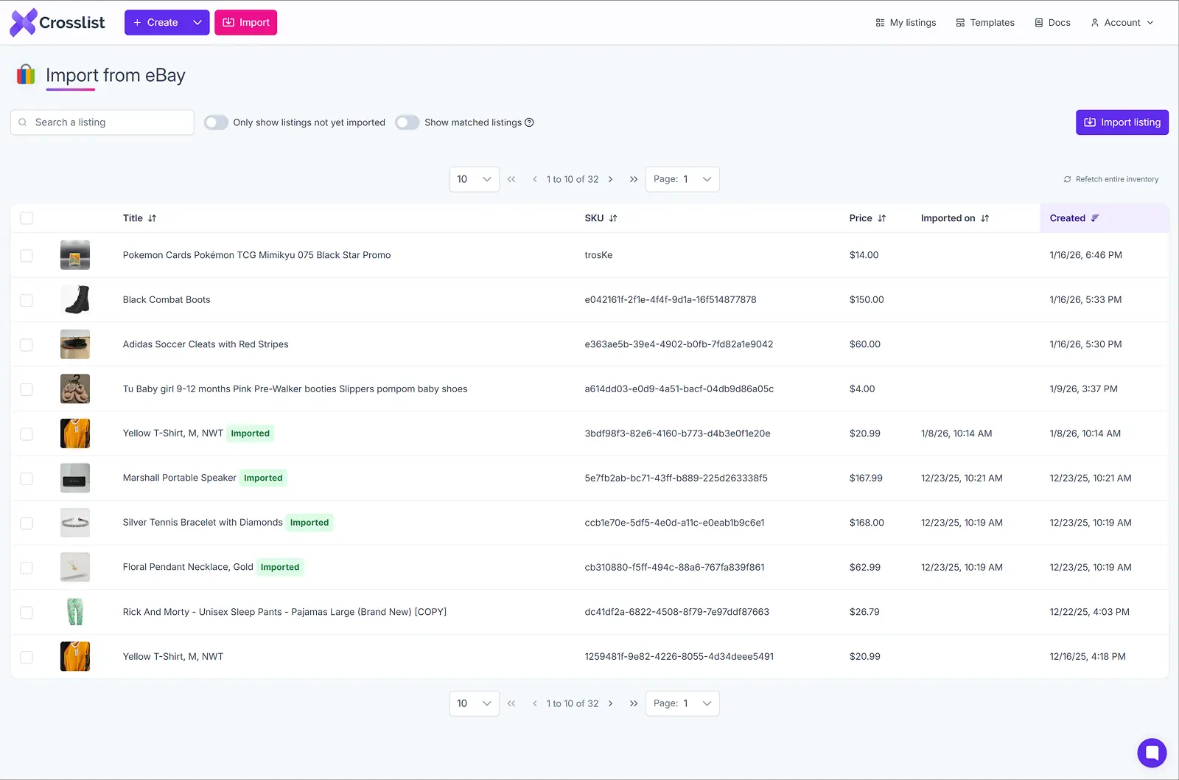1179x780 pixels.
Task: Select the Black Combat Boots checkbox
Action: (x=27, y=300)
